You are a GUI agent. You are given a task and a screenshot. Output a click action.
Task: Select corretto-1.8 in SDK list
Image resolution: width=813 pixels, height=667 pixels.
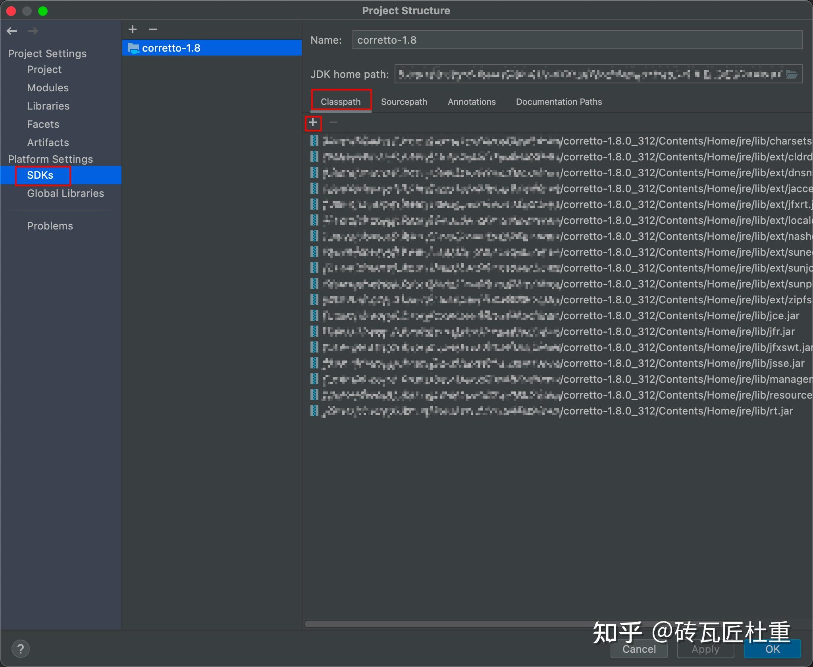tap(212, 48)
